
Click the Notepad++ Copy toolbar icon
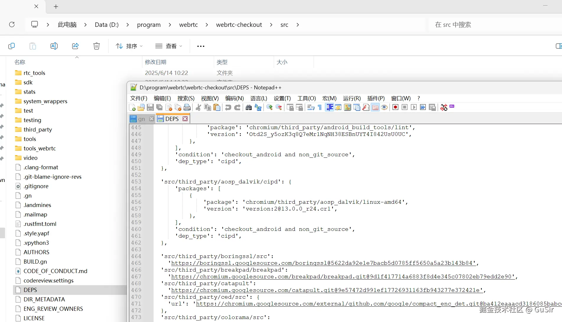[x=208, y=108]
